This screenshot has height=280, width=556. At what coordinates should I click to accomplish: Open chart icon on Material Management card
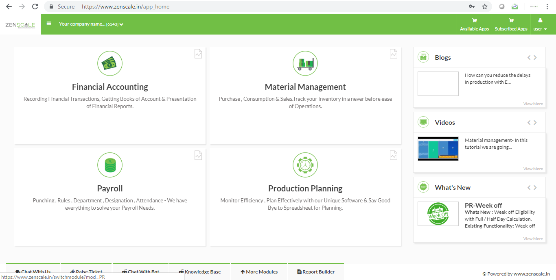[394, 54]
